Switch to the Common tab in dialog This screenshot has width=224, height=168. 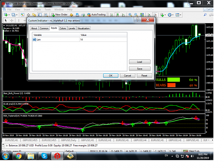coord(44,28)
